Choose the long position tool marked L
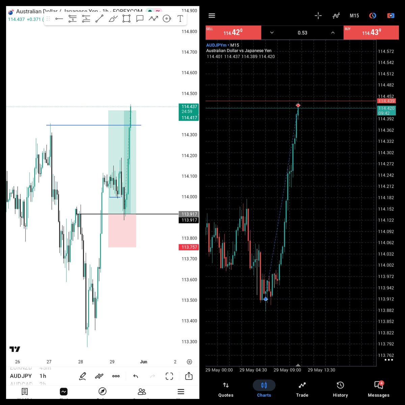This screenshot has height=405, width=405. (86, 19)
